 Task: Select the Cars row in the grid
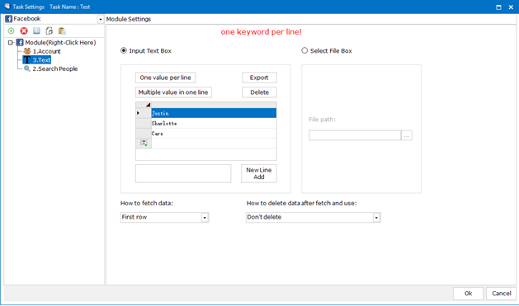pyautogui.click(x=214, y=134)
